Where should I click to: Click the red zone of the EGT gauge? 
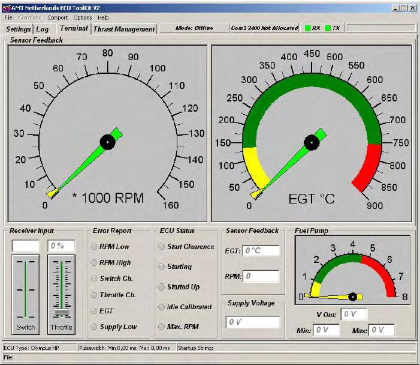[x=371, y=166]
